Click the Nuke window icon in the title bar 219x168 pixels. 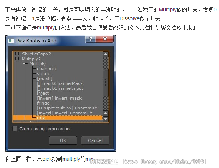[11, 41]
